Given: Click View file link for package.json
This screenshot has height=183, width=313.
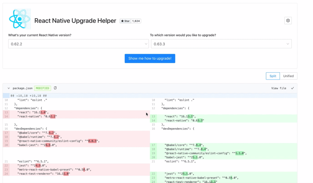Looking at the screenshot, I should coord(279,88).
